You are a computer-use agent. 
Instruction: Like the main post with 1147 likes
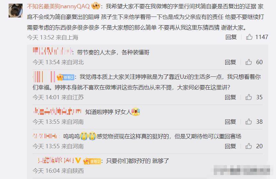(249, 37)
